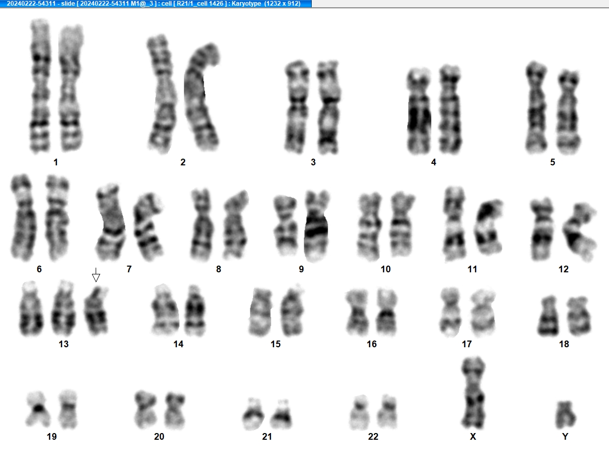
Task: Select the right chromosome 18 homolog
Action: 578,316
